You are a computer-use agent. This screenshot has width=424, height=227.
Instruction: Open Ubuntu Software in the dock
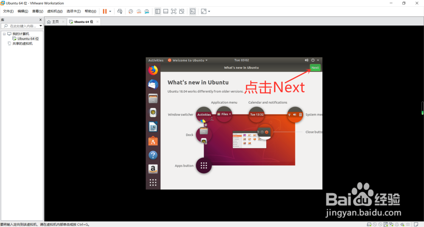coord(153,141)
